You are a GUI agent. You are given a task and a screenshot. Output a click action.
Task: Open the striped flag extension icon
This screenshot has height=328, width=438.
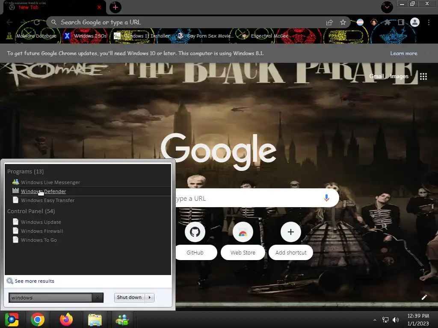(360, 22)
